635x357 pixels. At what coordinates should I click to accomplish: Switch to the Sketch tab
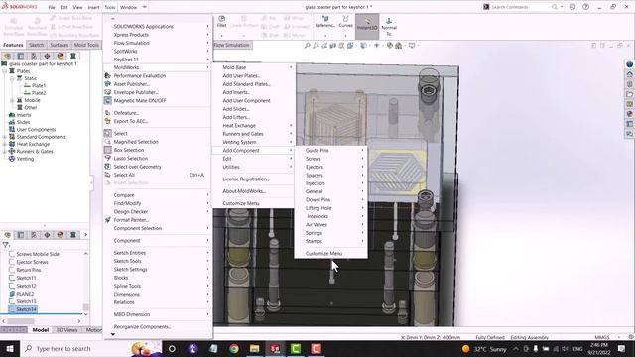pos(36,45)
